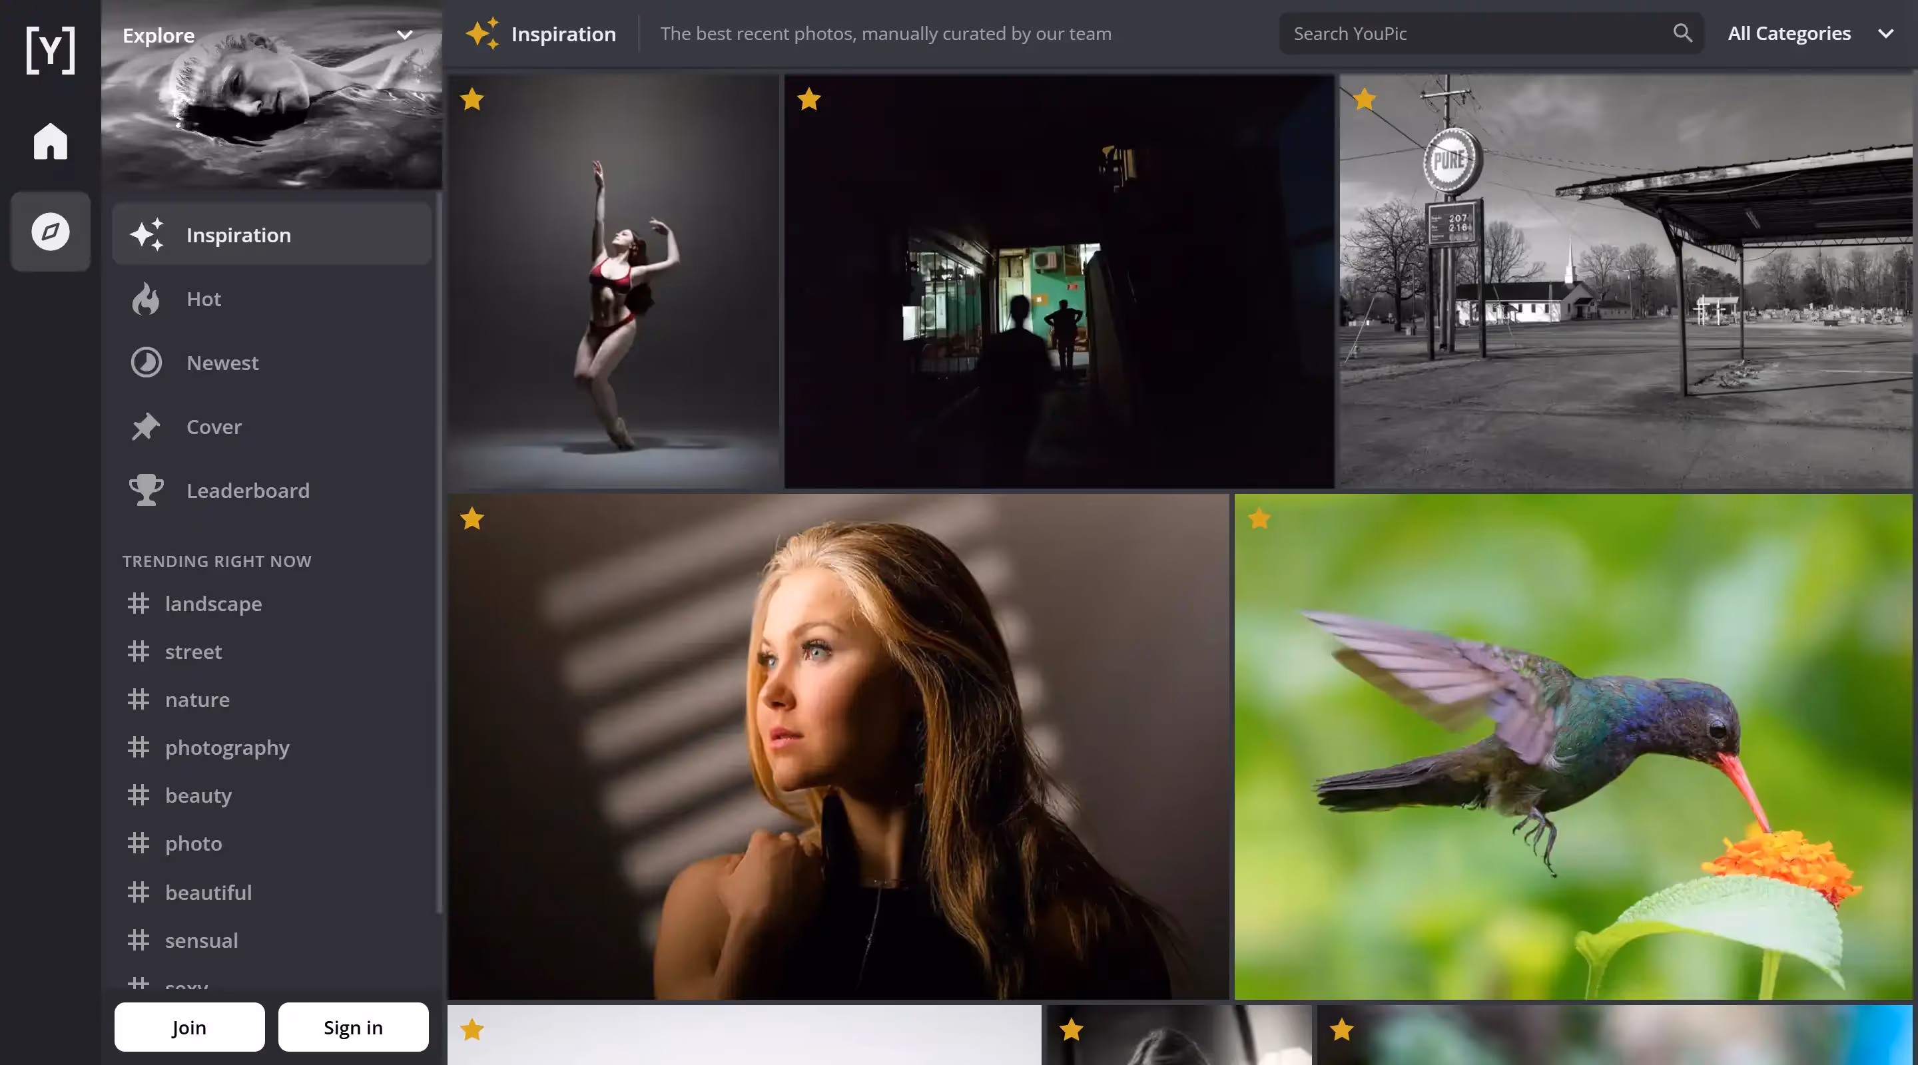Select the Leaderboard menu item

point(272,491)
